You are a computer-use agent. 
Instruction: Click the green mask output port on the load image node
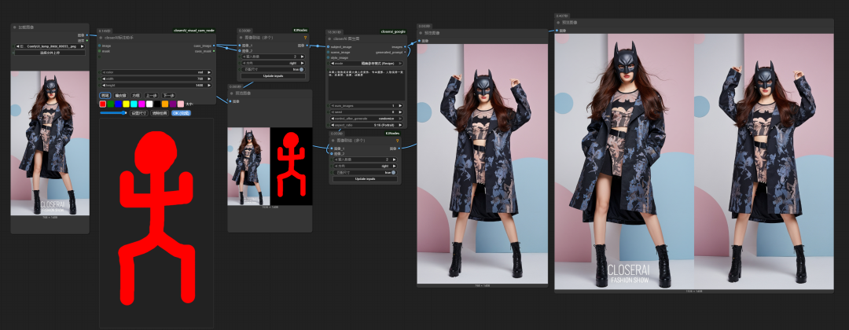tap(88, 41)
